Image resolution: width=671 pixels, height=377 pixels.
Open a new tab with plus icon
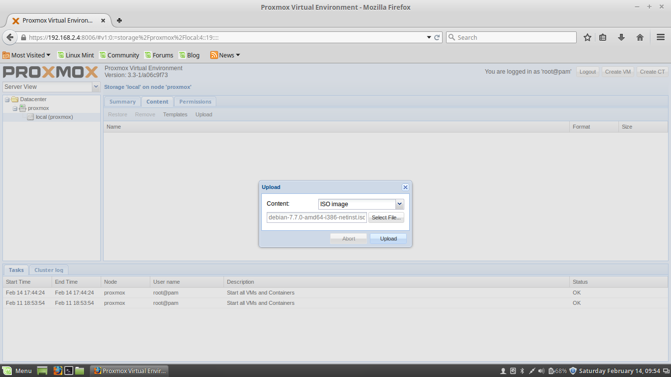119,21
